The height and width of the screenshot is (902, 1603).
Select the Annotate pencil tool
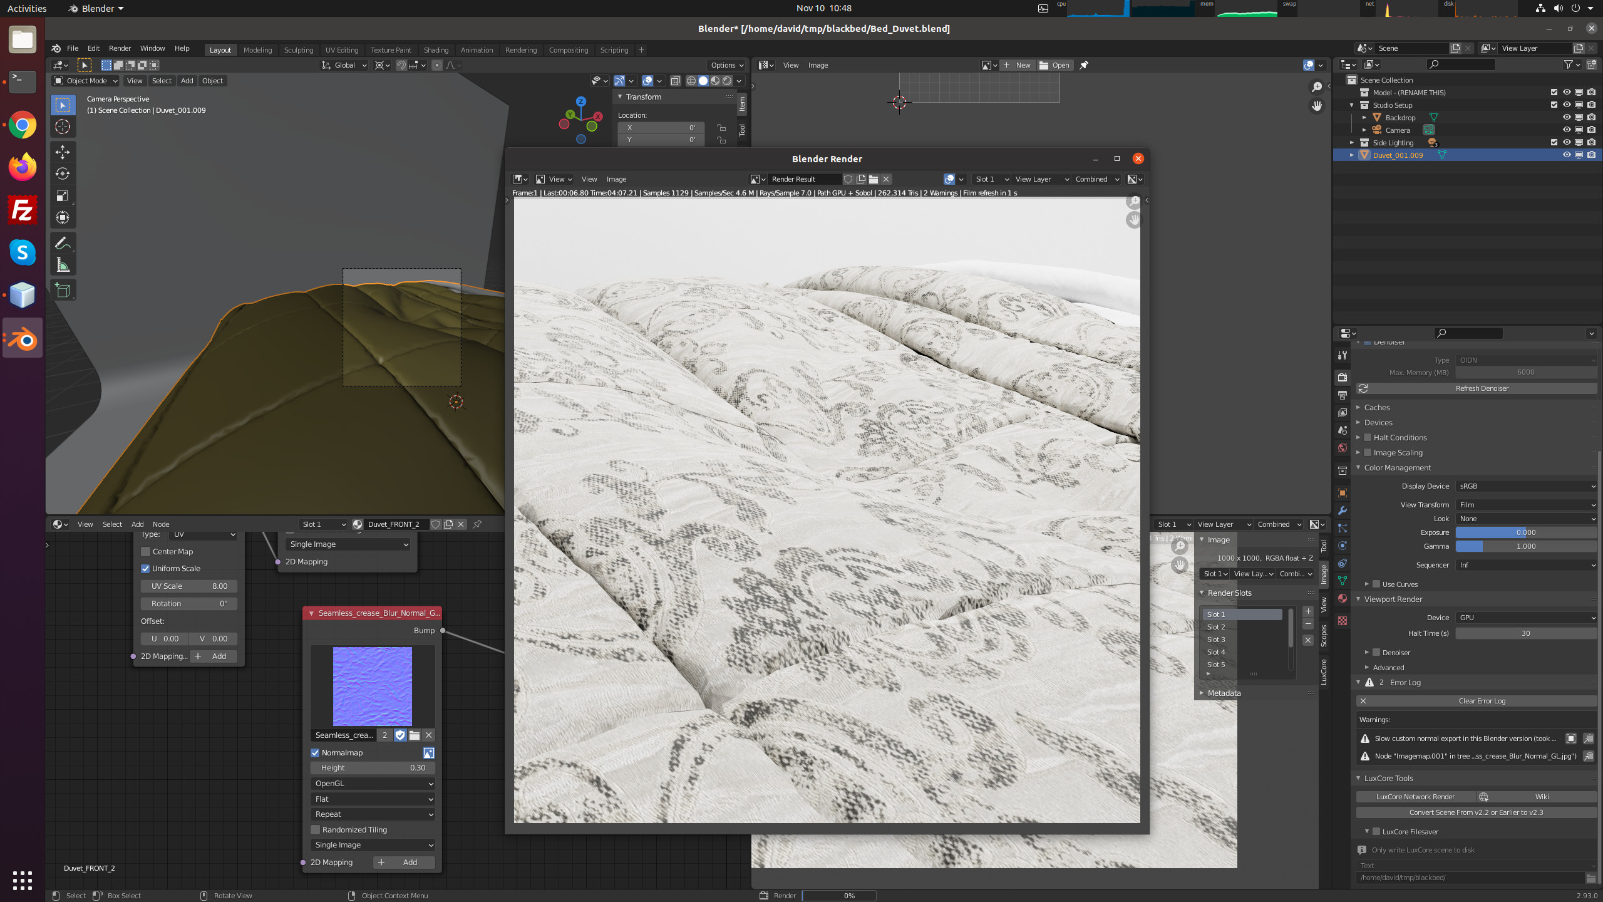pos(63,243)
